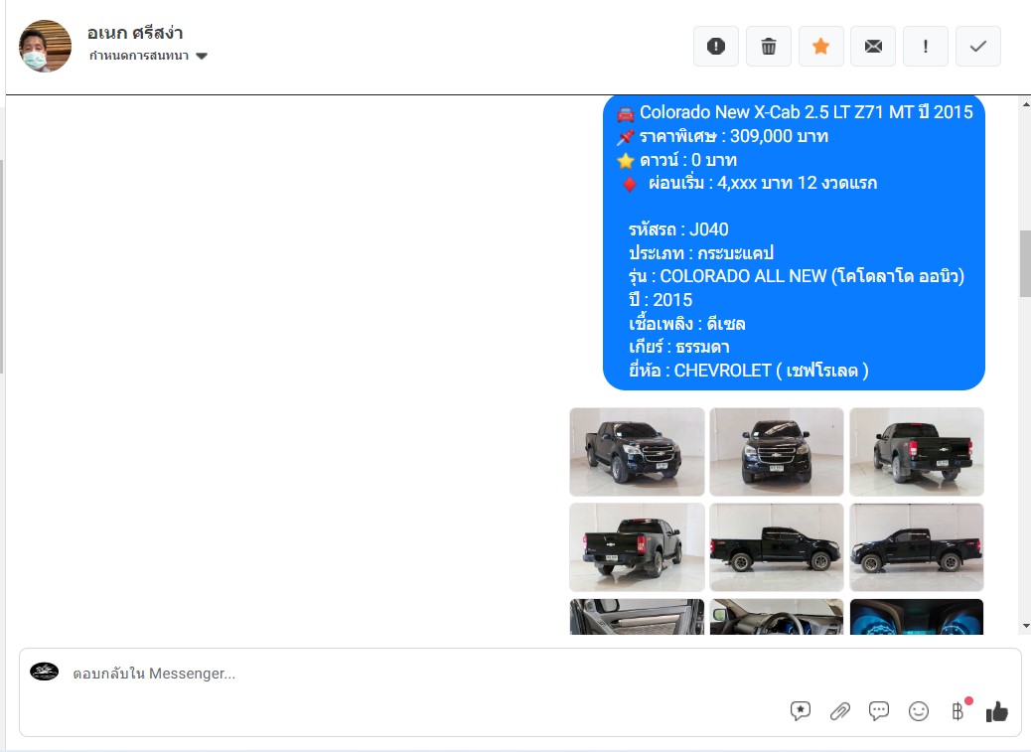Flag conversation with exclamation mark icon
This screenshot has width=1031, height=752.
point(926,46)
